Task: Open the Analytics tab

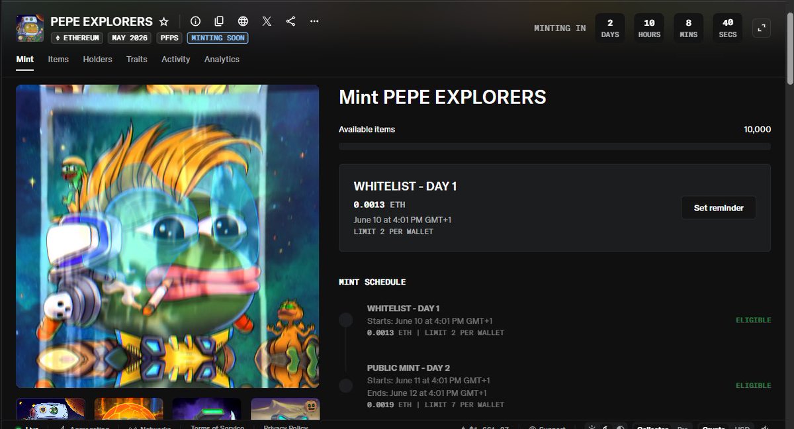Action: 222,60
